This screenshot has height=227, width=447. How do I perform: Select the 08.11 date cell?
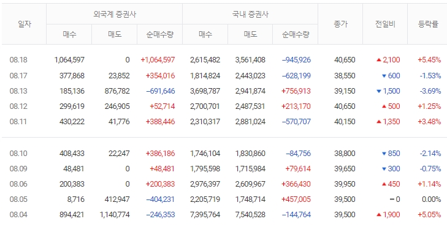(18, 122)
